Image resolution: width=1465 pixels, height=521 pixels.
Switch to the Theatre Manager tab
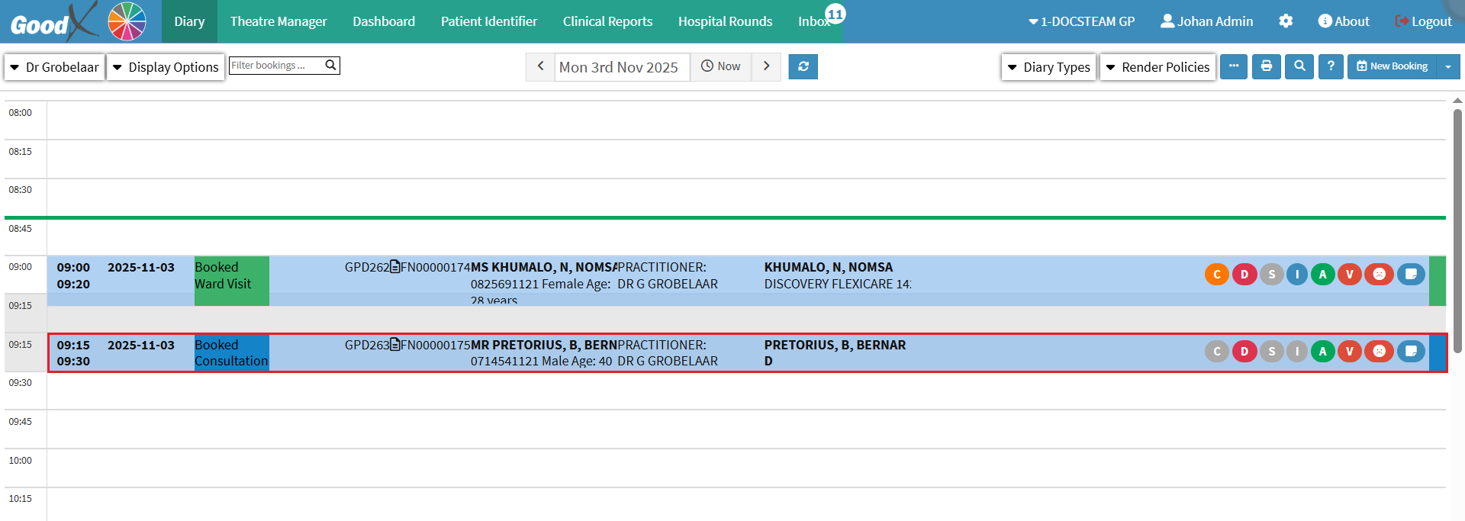click(278, 21)
